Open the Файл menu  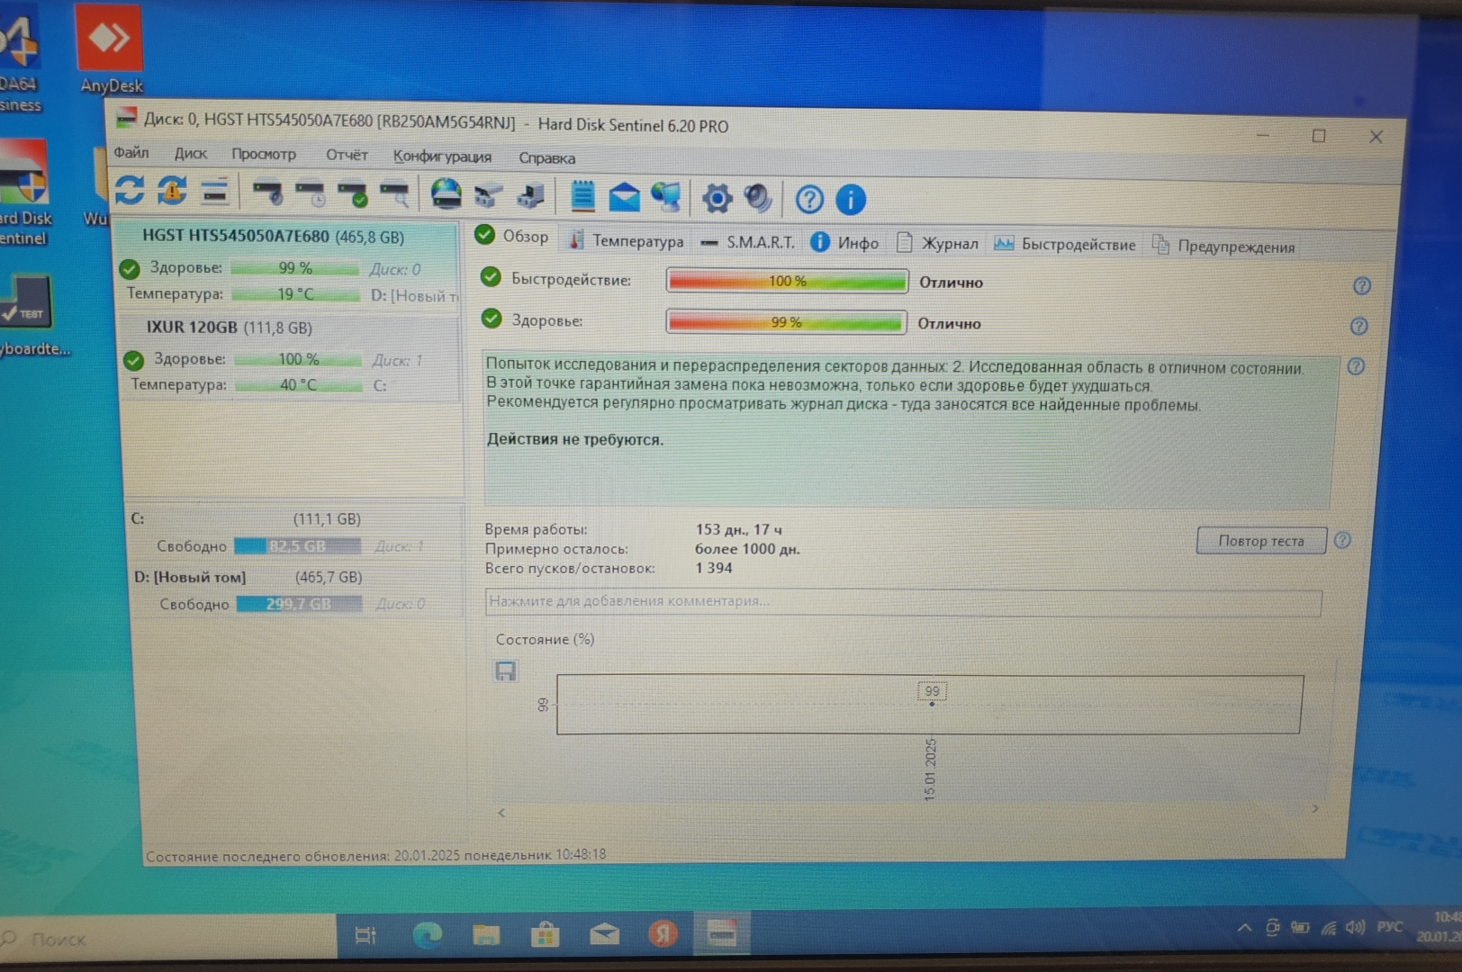[x=131, y=152]
